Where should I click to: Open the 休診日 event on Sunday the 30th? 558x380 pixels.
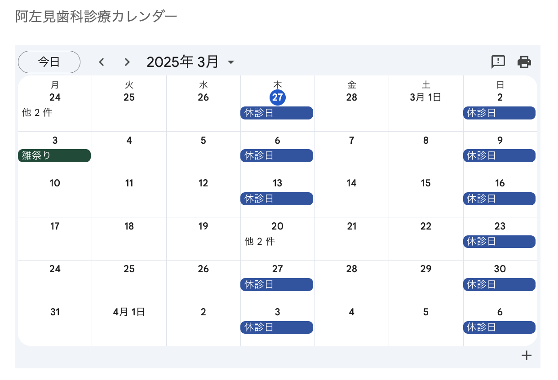[x=499, y=284]
